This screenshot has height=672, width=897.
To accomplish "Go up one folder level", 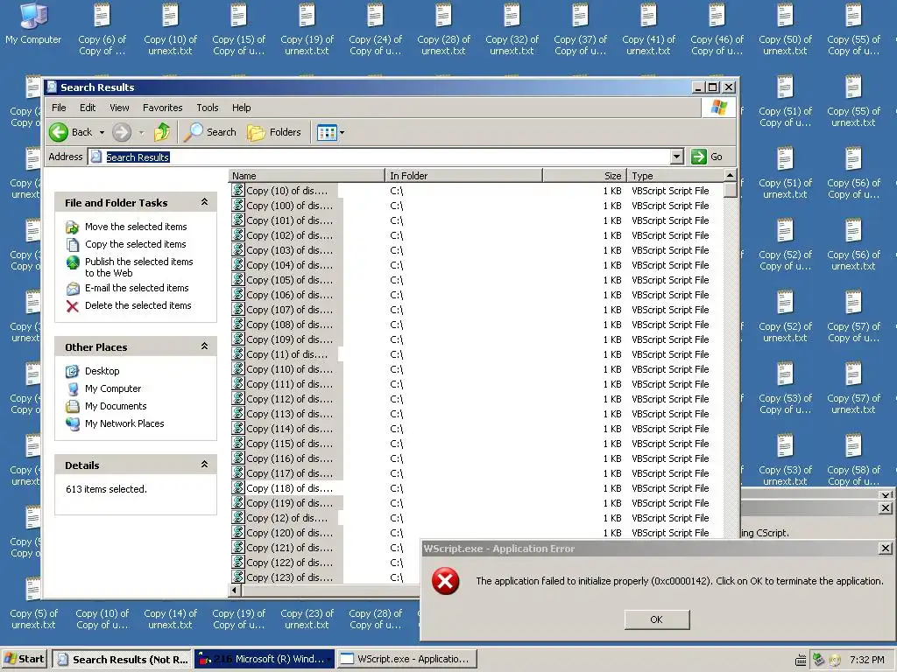I will point(162,132).
